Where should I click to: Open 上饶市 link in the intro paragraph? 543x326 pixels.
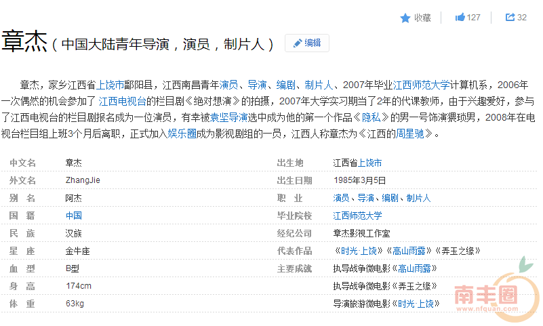click(x=110, y=85)
